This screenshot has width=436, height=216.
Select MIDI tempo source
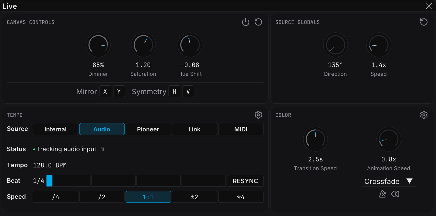tap(241, 129)
